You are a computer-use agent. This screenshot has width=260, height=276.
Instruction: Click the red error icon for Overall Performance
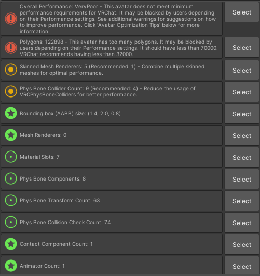[11, 19]
